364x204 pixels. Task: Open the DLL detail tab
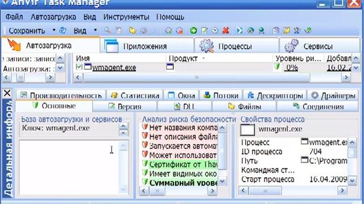point(184,107)
